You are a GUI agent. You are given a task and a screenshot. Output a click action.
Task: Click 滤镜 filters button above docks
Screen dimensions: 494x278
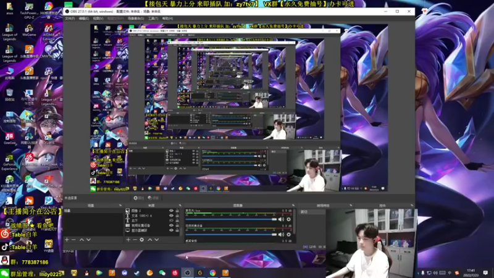click(153, 198)
